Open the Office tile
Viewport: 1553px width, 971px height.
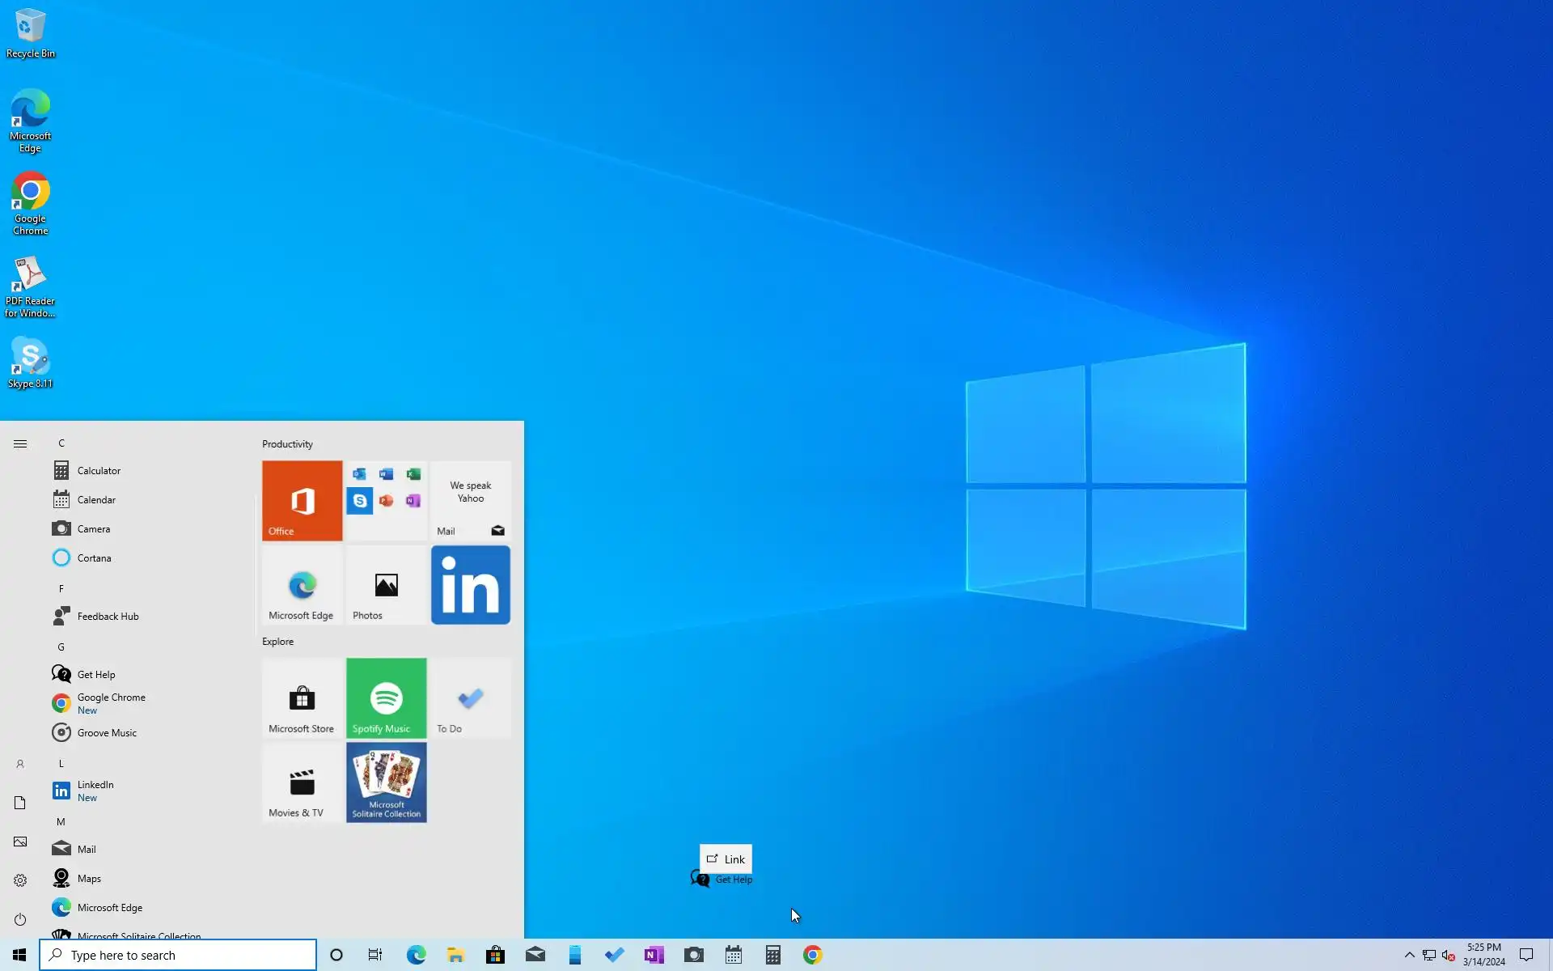(302, 500)
